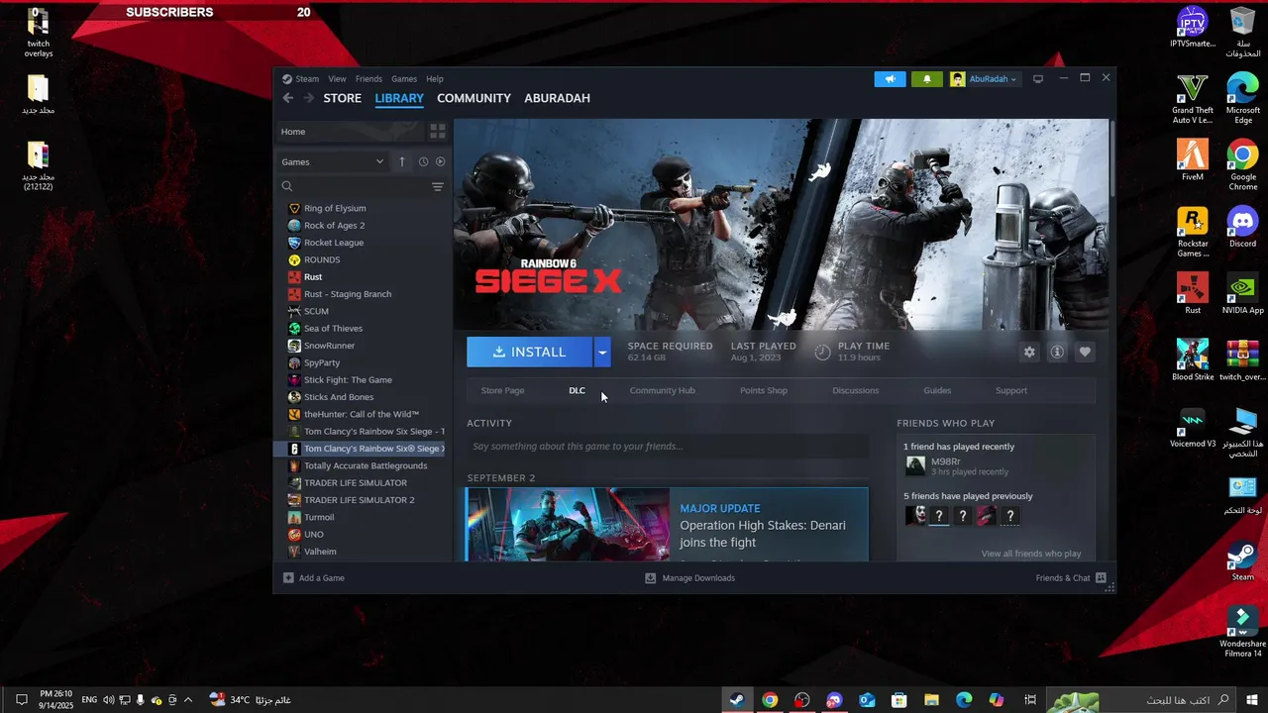Open the Steam menu

point(307,79)
